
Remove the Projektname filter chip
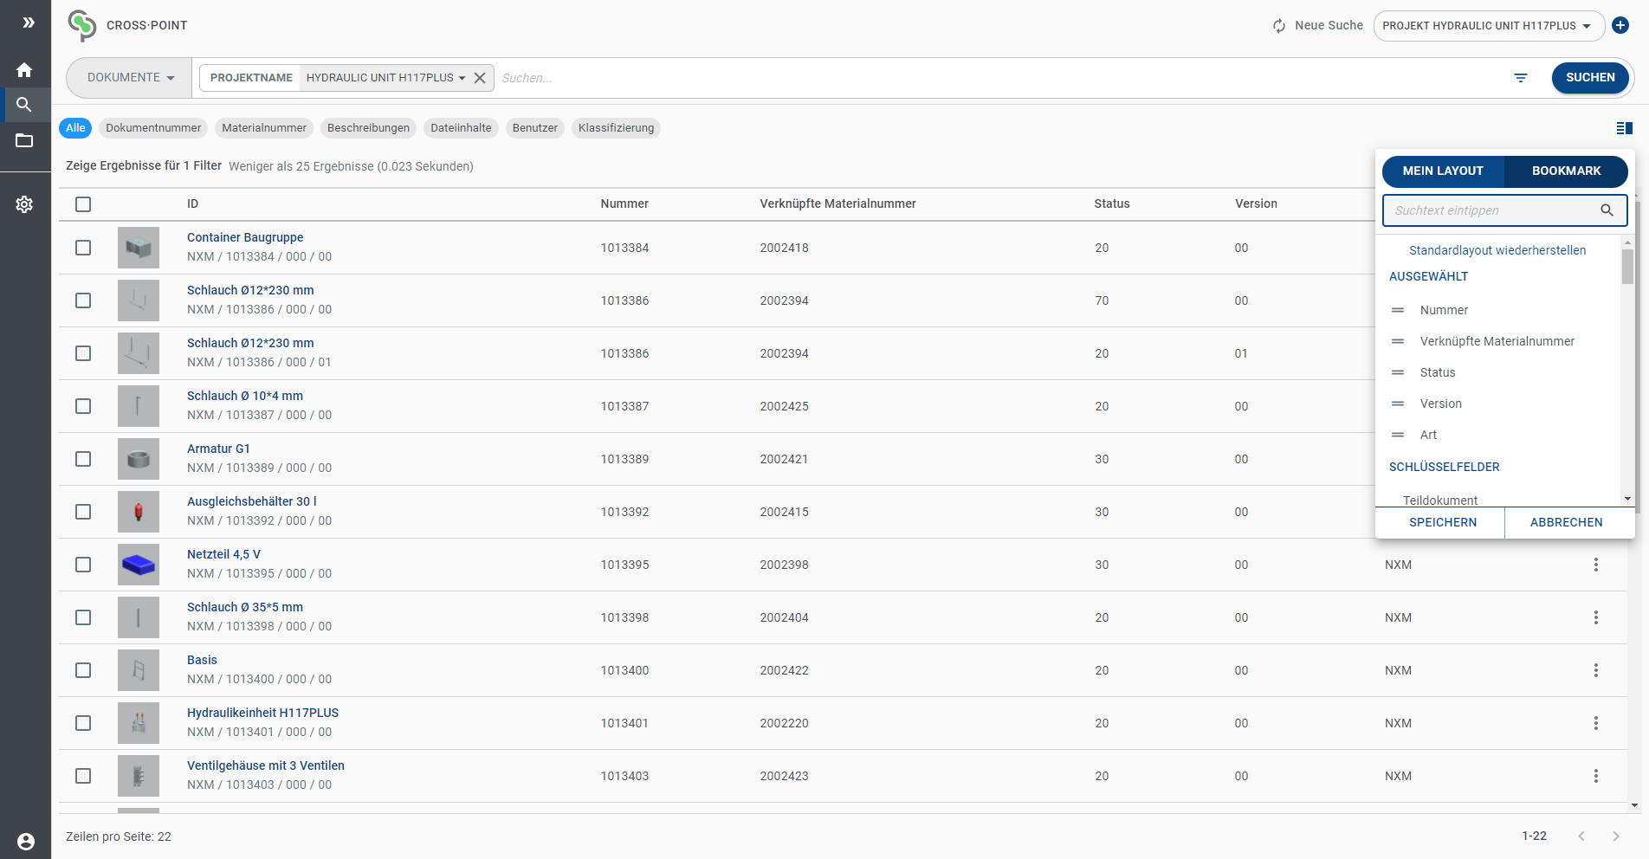(x=480, y=78)
